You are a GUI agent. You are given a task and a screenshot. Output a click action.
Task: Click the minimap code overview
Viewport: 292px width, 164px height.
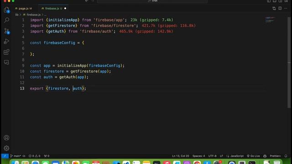coord(270,19)
